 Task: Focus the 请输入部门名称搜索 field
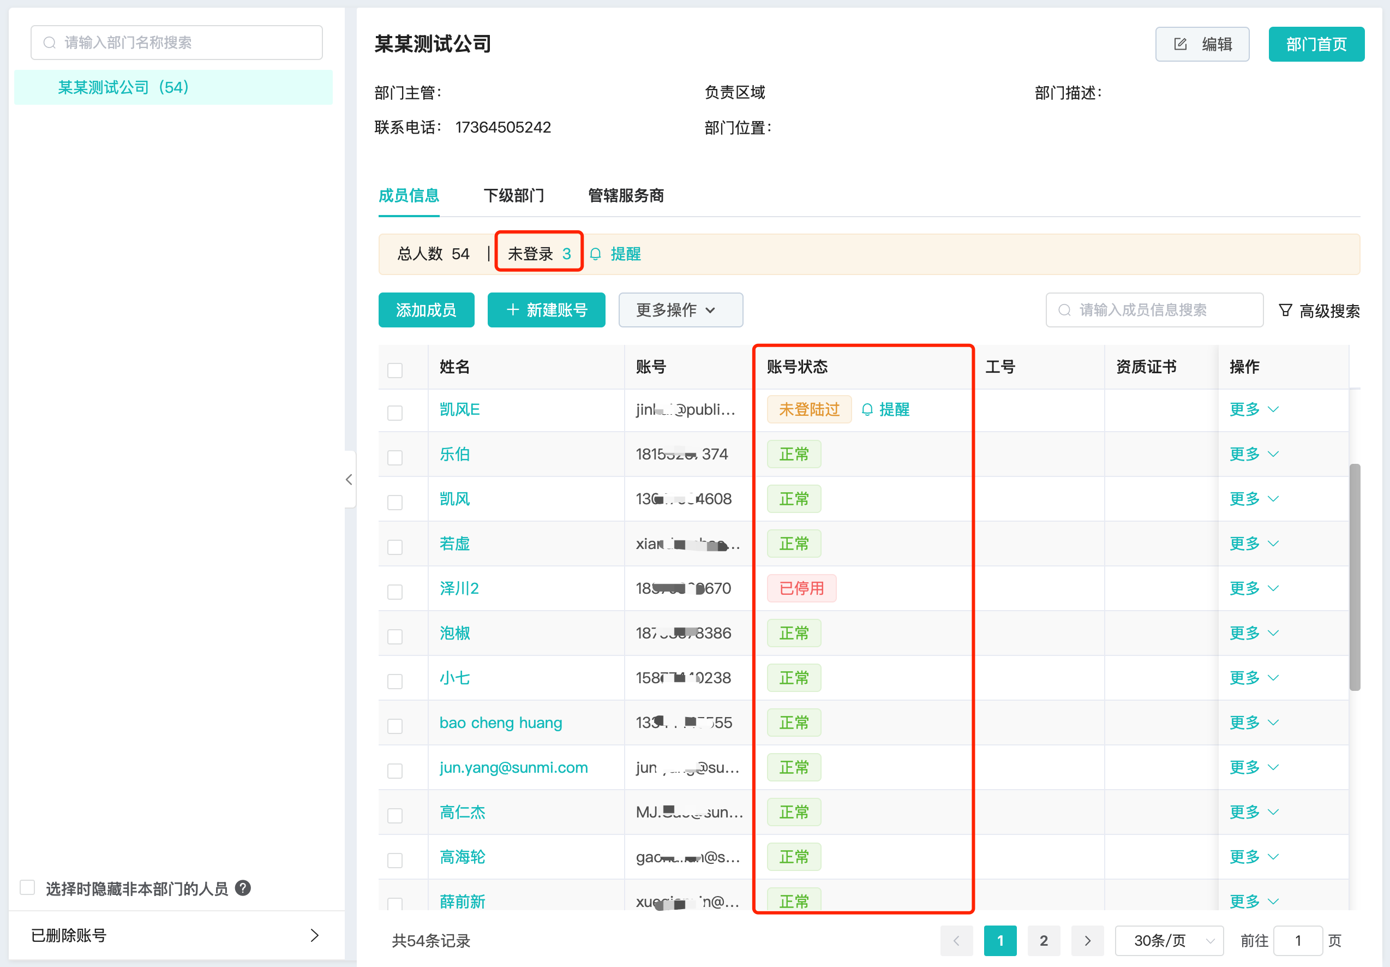pyautogui.click(x=176, y=43)
